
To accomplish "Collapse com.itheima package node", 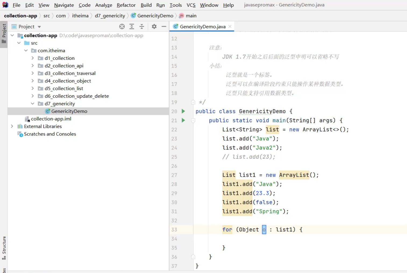I will [x=26, y=50].
